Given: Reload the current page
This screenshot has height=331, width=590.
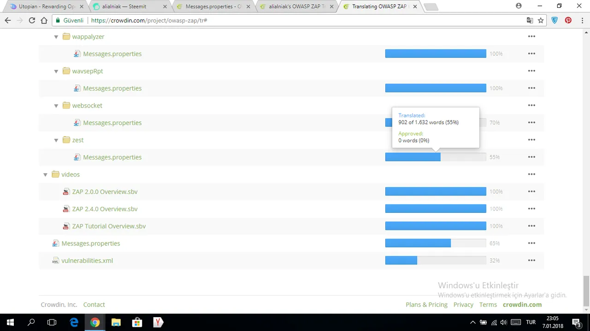Looking at the screenshot, I should [x=32, y=20].
